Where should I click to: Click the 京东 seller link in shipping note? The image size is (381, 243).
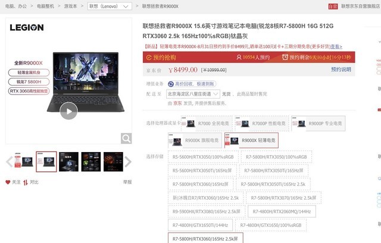[177, 103]
